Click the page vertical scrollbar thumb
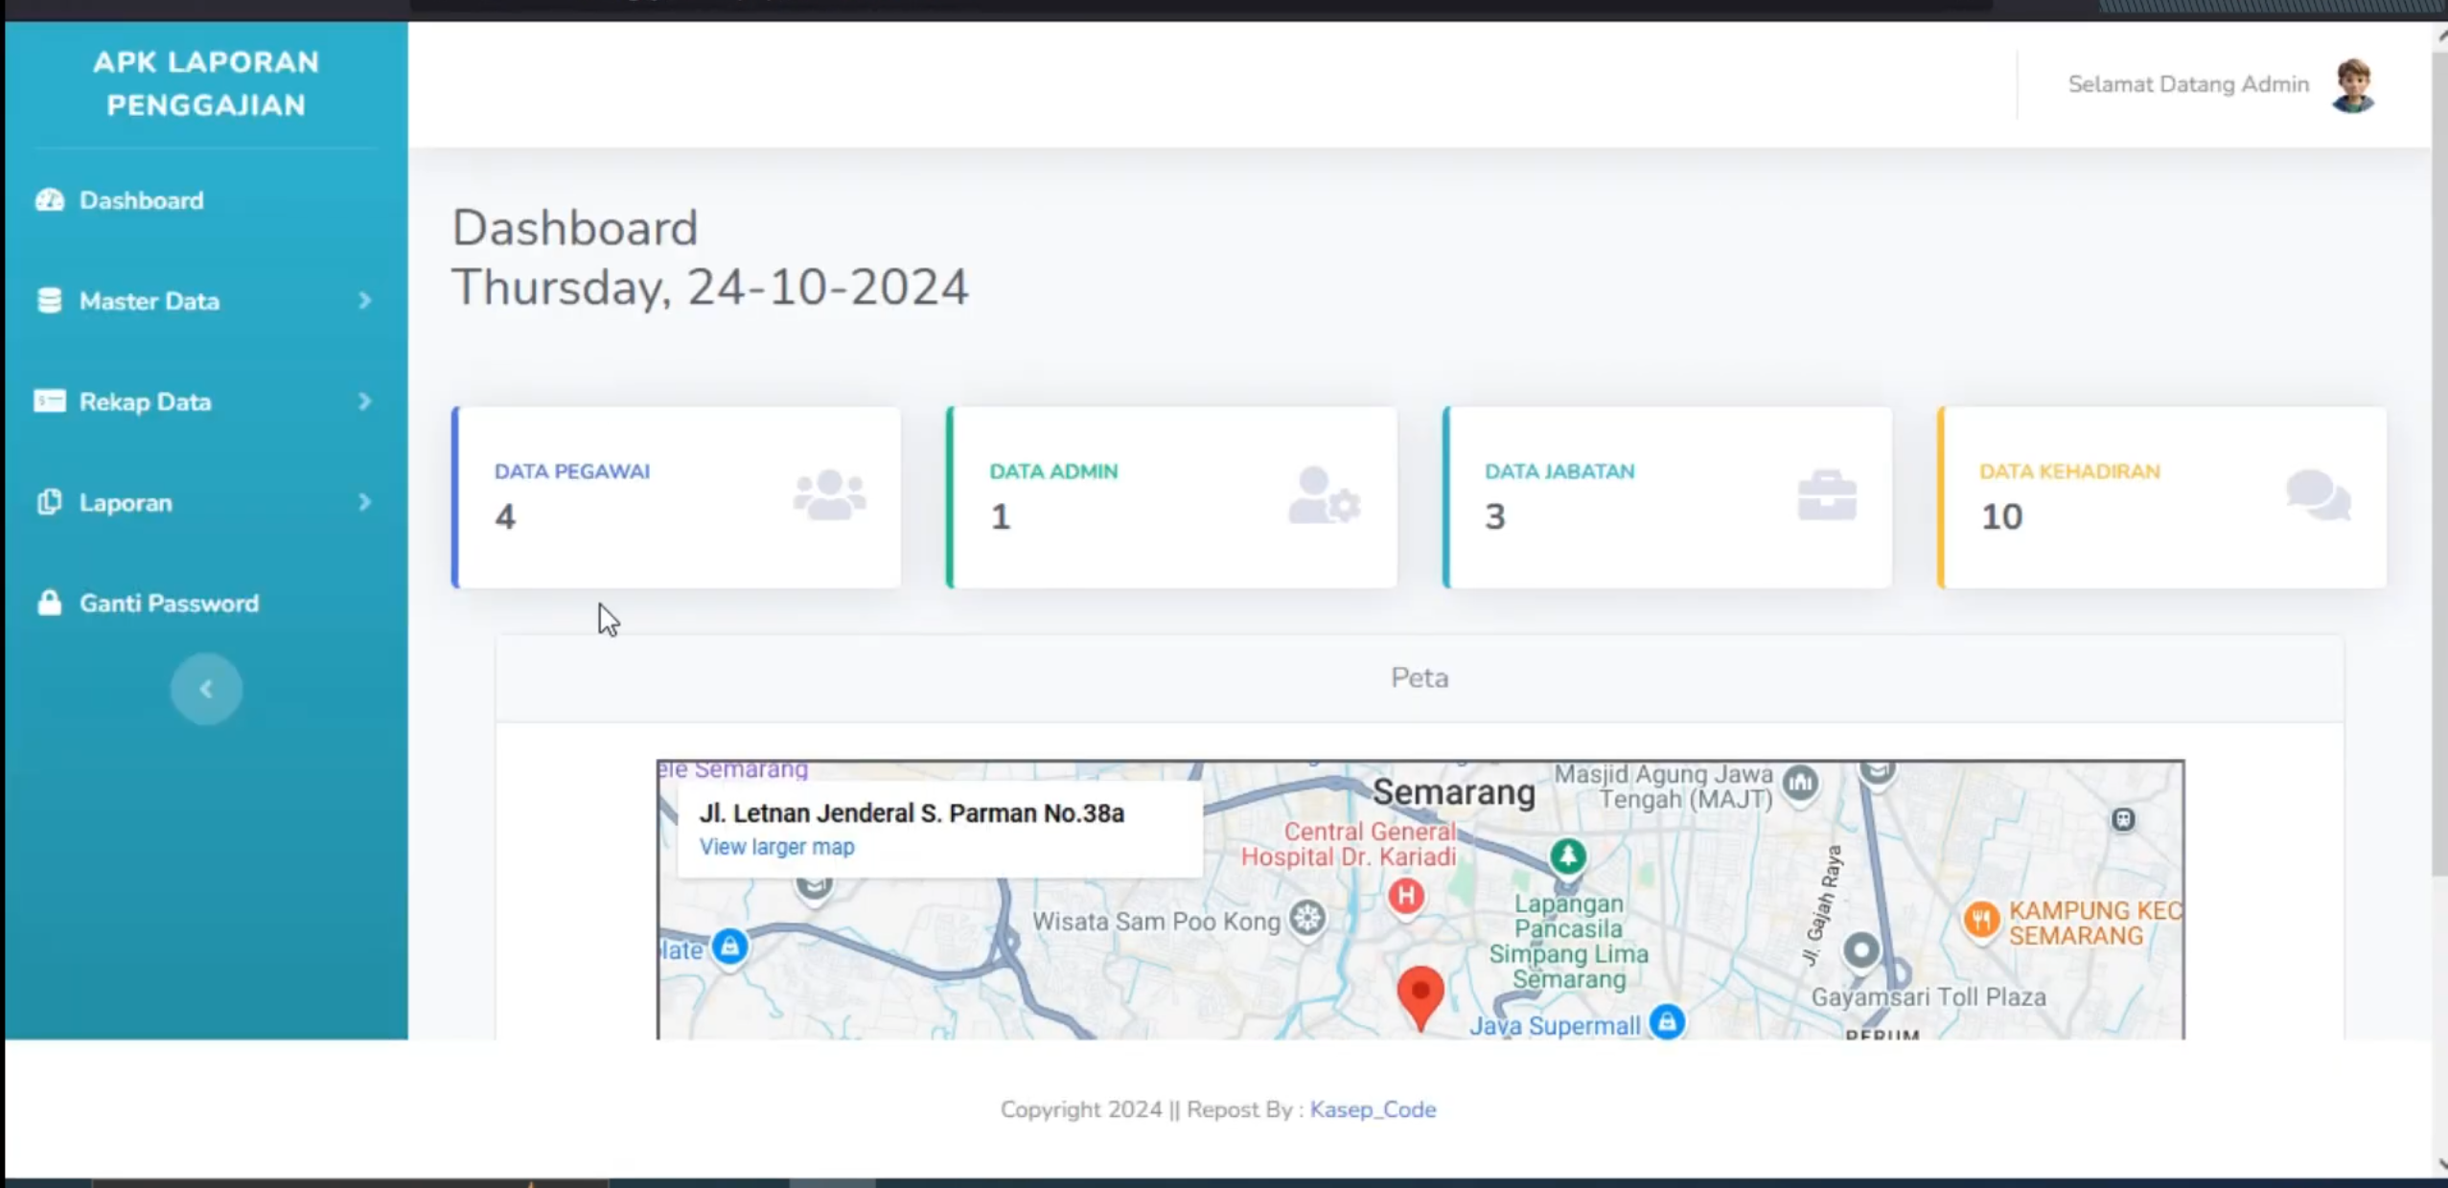The height and width of the screenshot is (1188, 2448). [x=2439, y=462]
